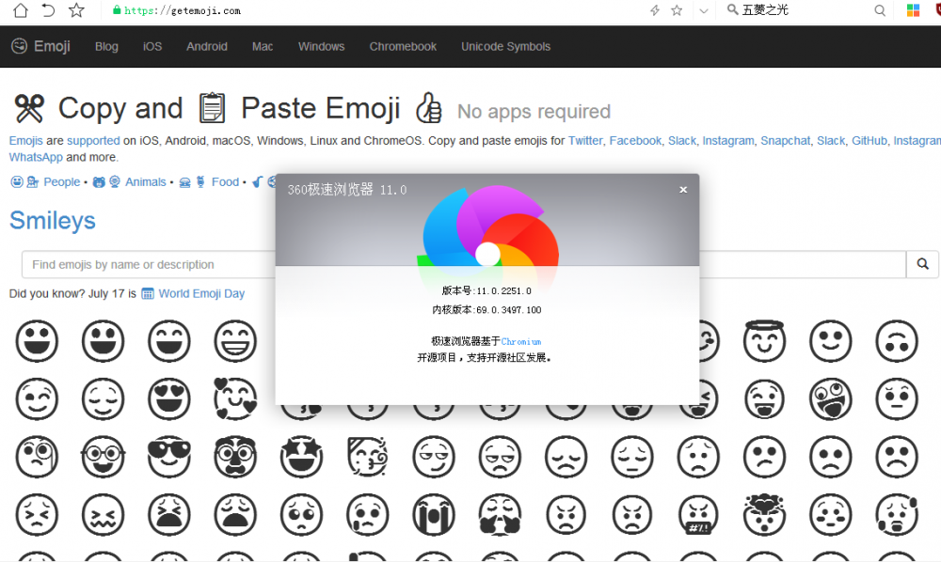
Task: Click the browser home button
Action: [20, 10]
